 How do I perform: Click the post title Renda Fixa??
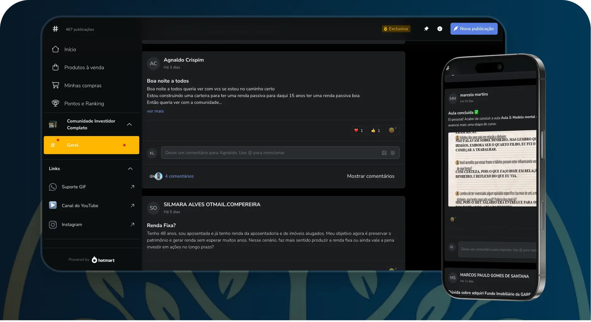point(161,226)
